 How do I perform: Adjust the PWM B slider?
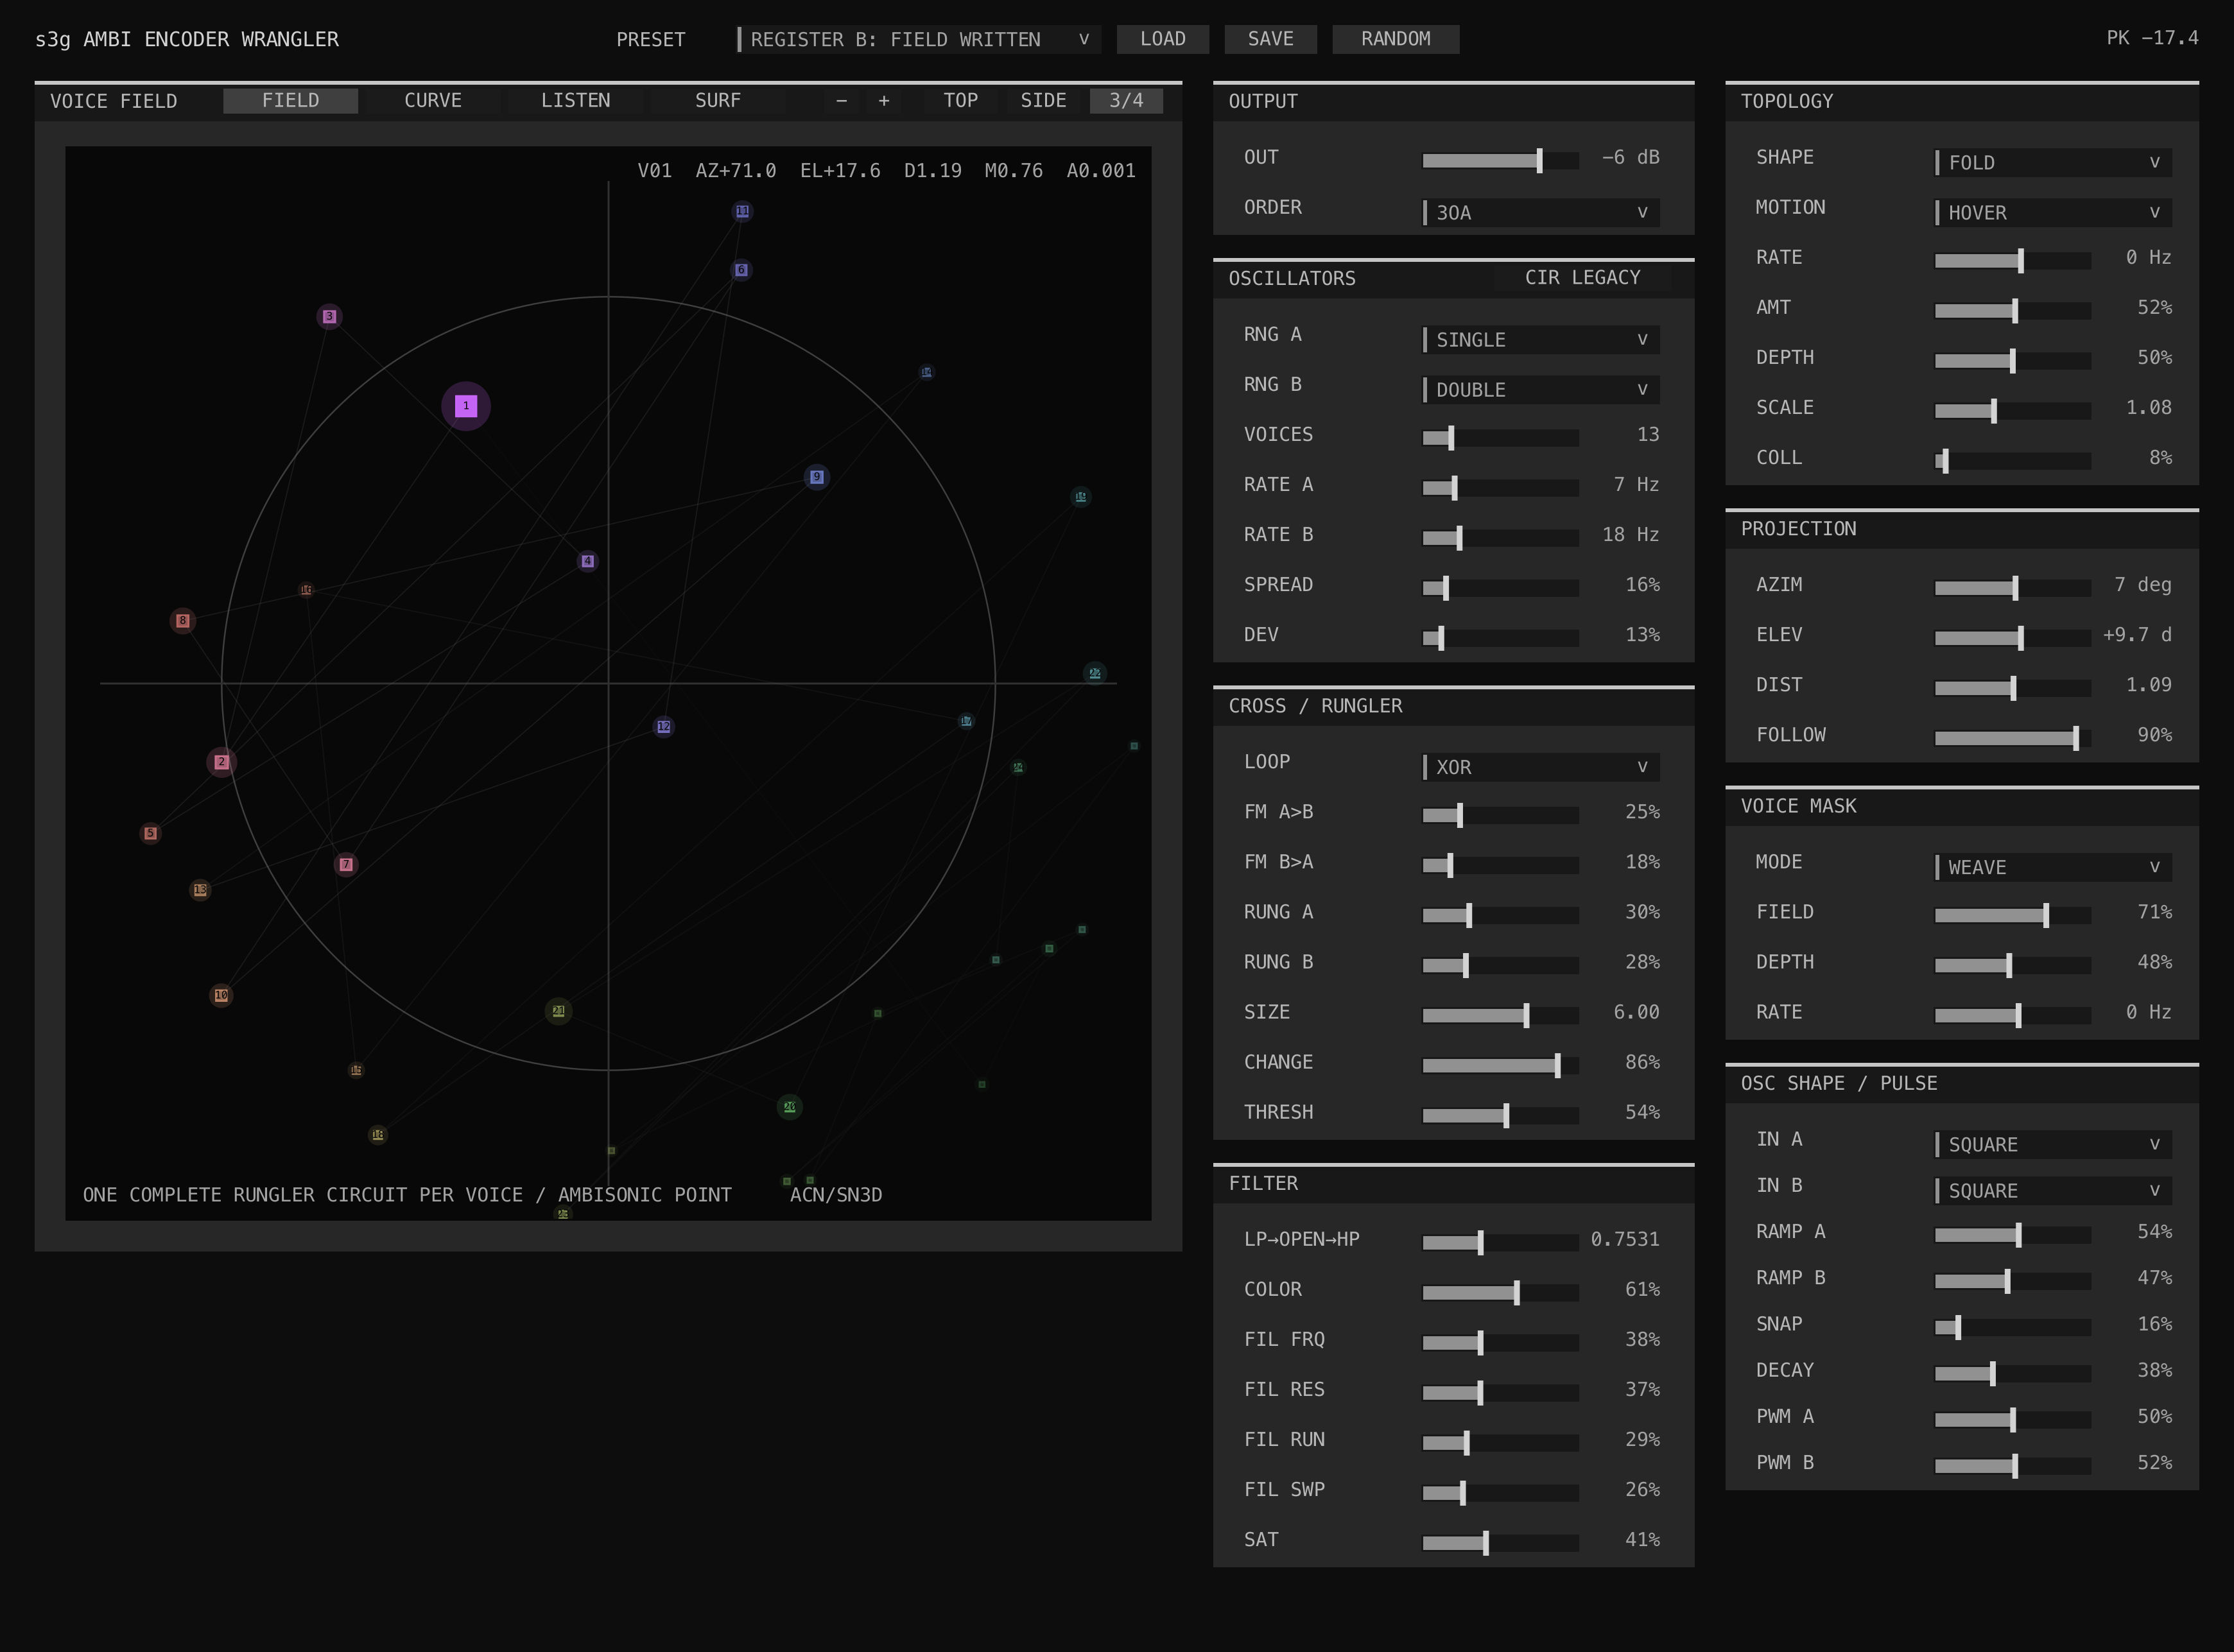(x=2012, y=1465)
